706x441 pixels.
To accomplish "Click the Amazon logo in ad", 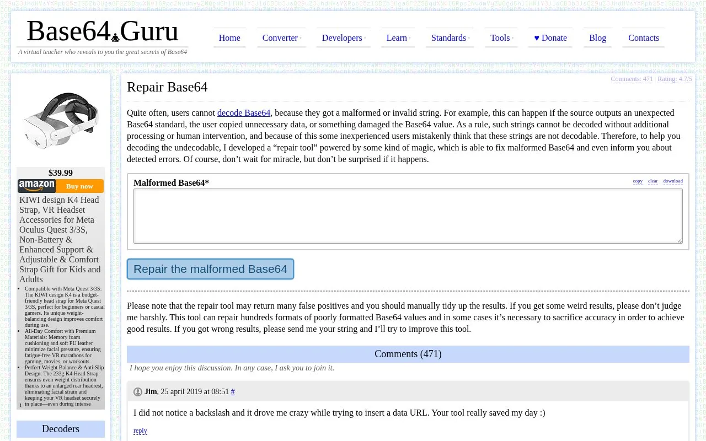I will [36, 186].
